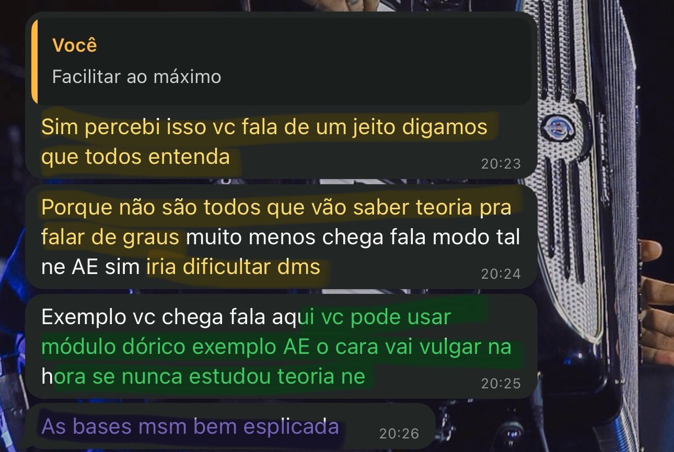Click the words "que todos entenda"
The width and height of the screenshot is (674, 452).
tap(136, 157)
